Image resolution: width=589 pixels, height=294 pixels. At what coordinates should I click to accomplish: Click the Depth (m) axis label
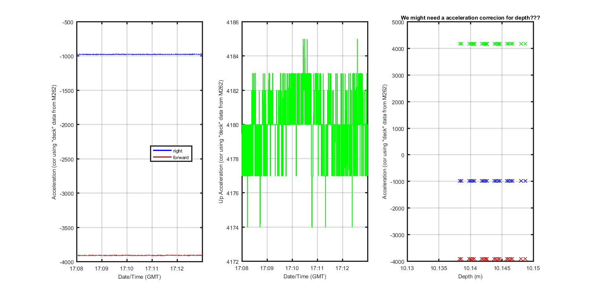(x=470, y=277)
